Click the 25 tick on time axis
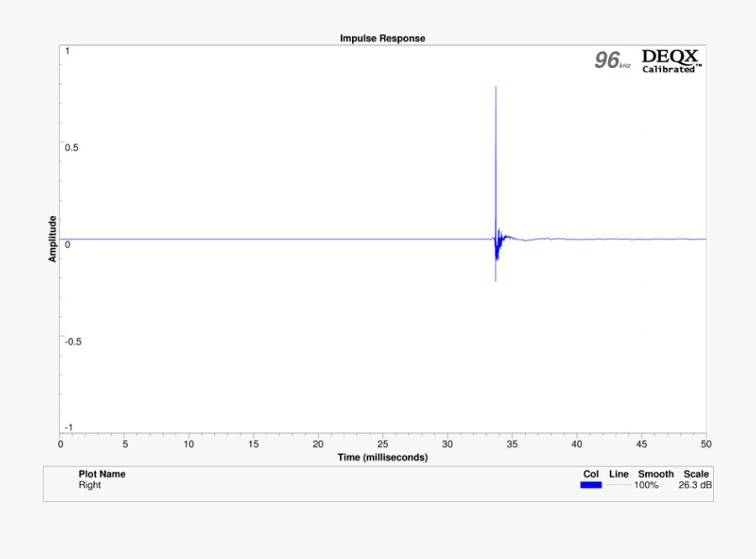The width and height of the screenshot is (756, 559). point(382,444)
